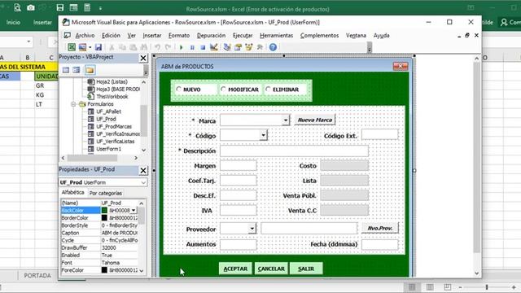Click the green BackColor swatch
Image resolution: width=521 pixels, height=293 pixels.
coord(104,210)
